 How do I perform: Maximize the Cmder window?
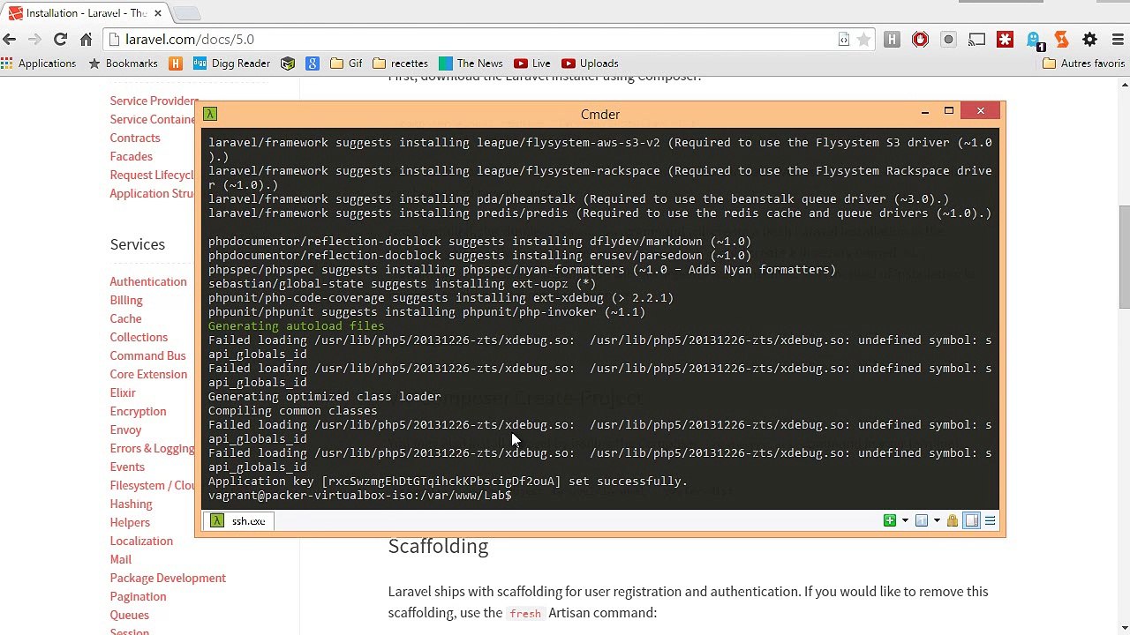[948, 111]
